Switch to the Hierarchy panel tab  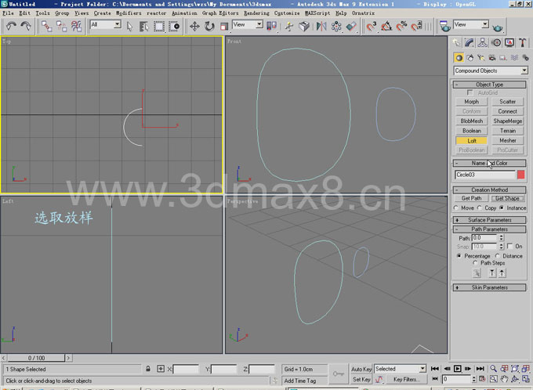[482, 43]
